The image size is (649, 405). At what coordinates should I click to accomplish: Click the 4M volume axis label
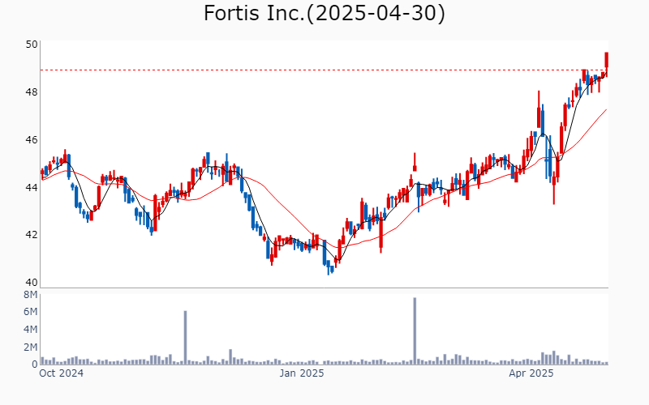[x=31, y=330]
